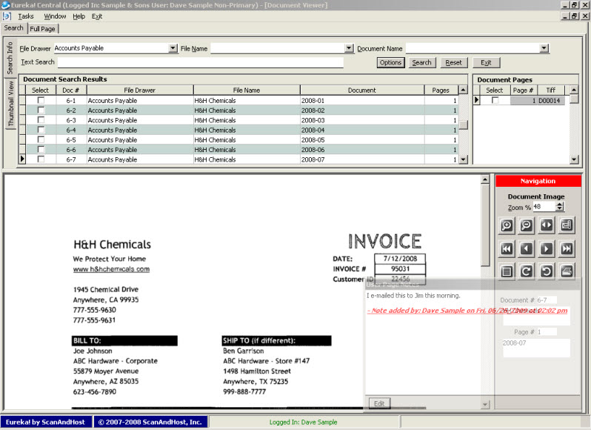
Task: Zoom out of the document image
Action: pyautogui.click(x=527, y=225)
